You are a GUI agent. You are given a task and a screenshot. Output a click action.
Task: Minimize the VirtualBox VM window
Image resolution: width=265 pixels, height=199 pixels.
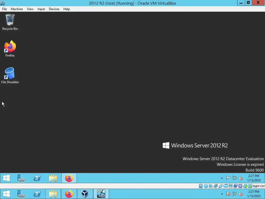(241, 3)
